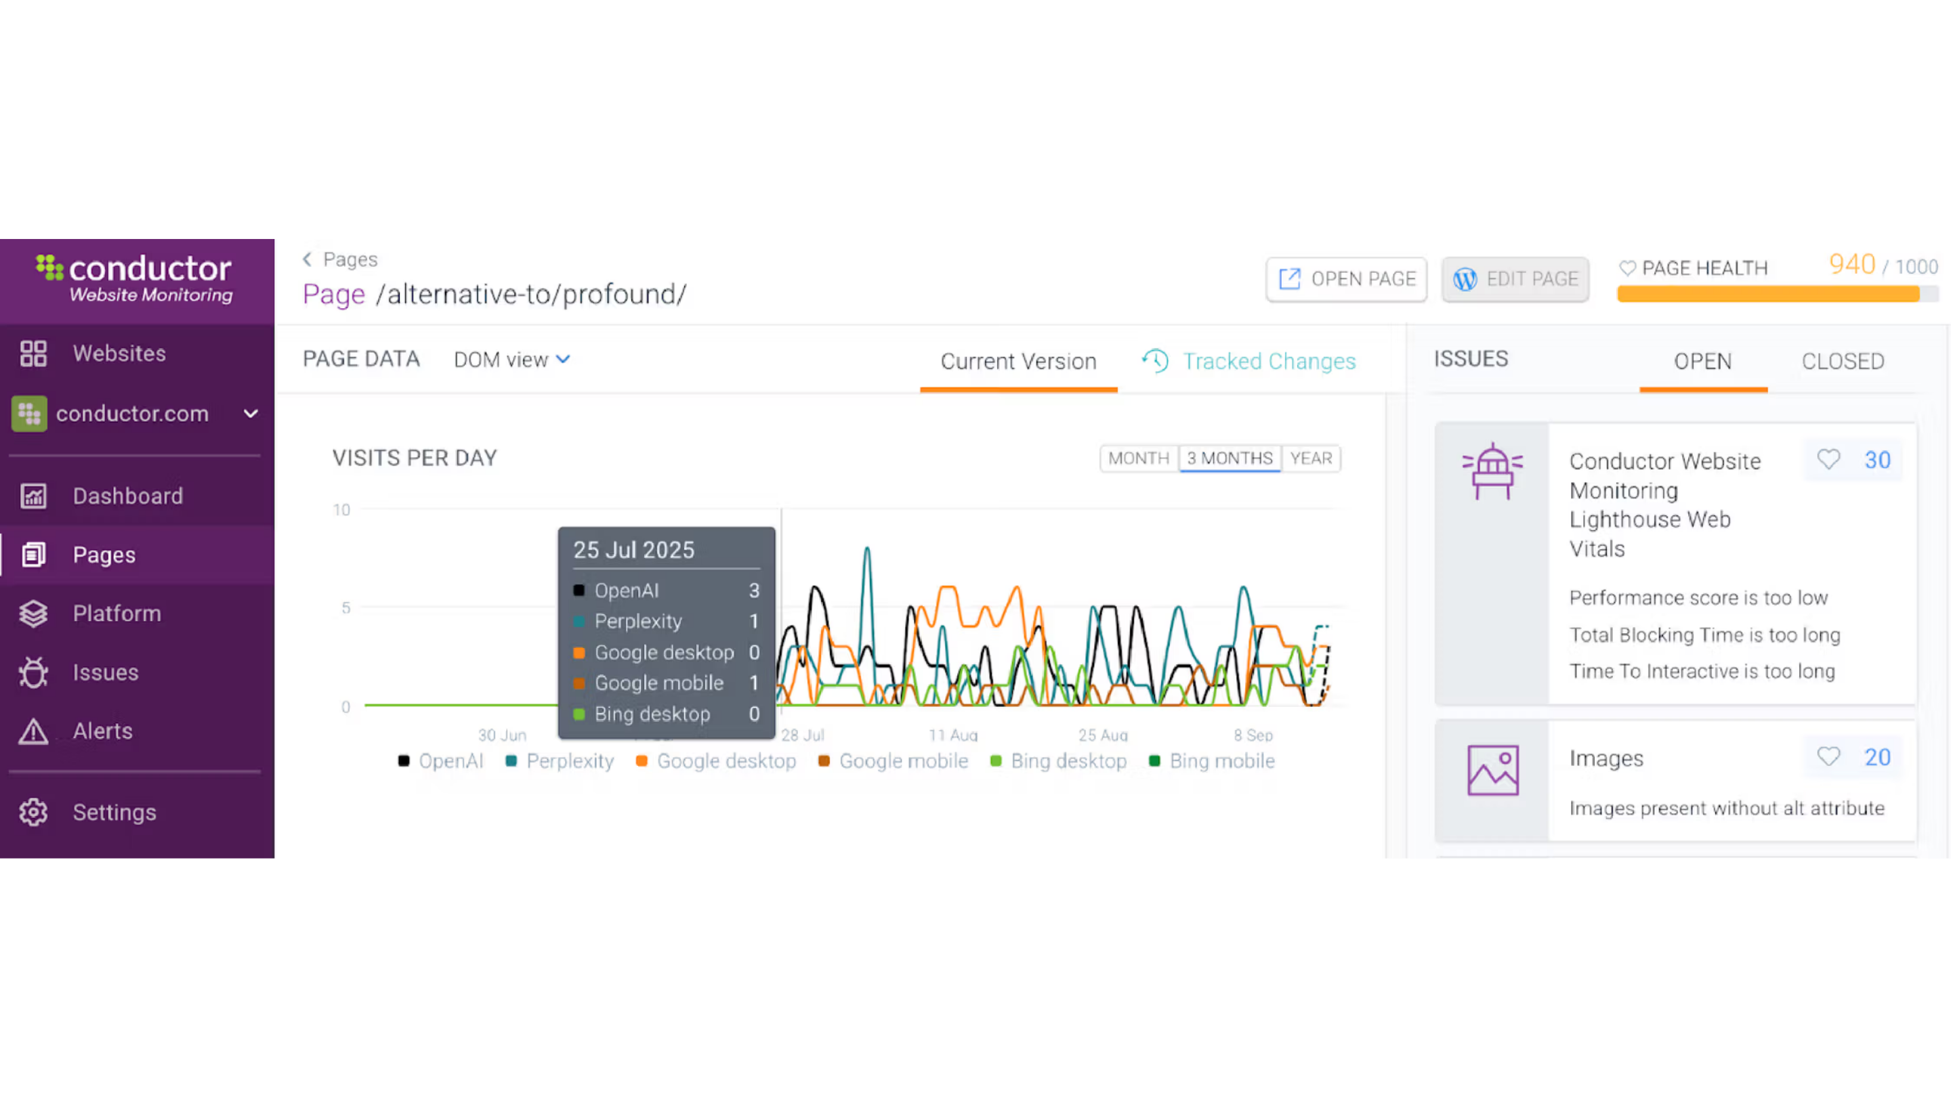Image resolution: width=1951 pixels, height=1097 pixels.
Task: Click the OPEN PAGE button
Action: pyautogui.click(x=1347, y=280)
